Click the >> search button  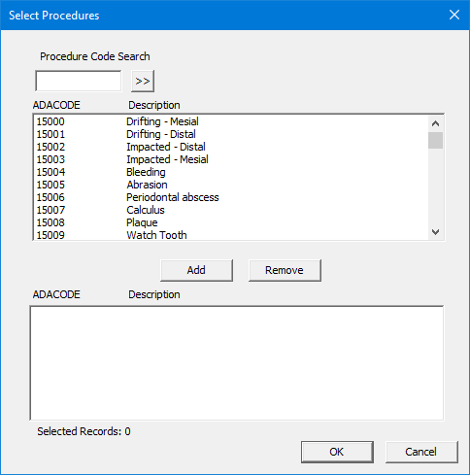pyautogui.click(x=143, y=81)
